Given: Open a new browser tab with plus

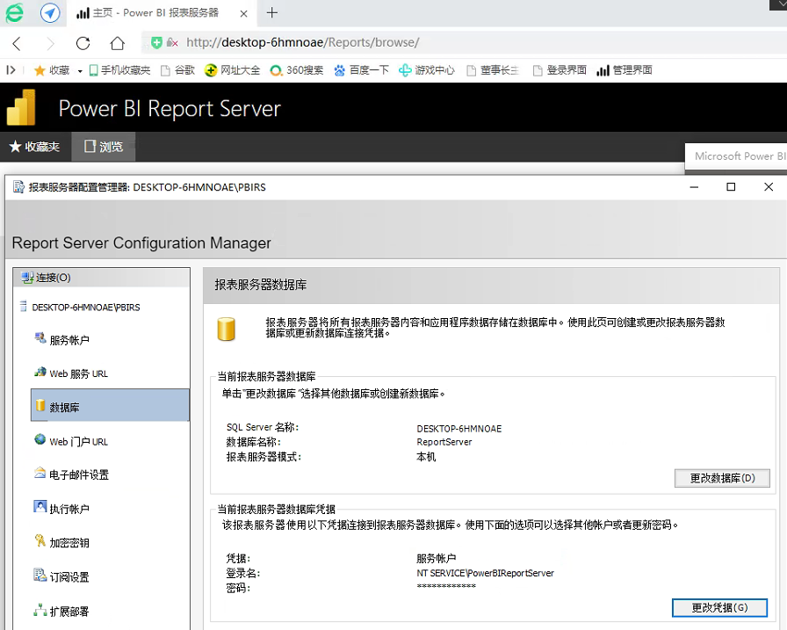Looking at the screenshot, I should coord(272,12).
